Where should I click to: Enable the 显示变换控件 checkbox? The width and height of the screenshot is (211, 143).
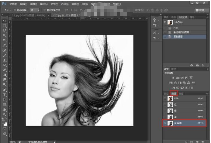(x=44, y=10)
